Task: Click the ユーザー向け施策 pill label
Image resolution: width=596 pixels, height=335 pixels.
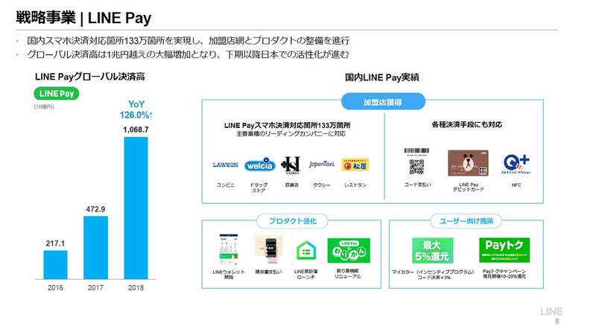Action: pos(466,220)
